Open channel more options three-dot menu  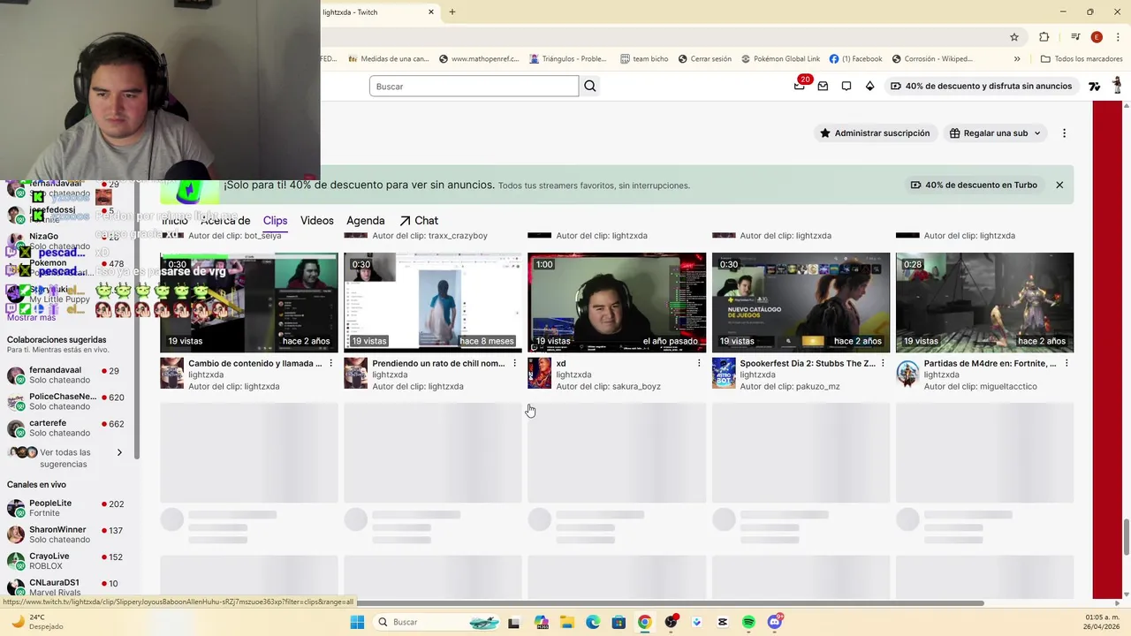coord(1064,133)
